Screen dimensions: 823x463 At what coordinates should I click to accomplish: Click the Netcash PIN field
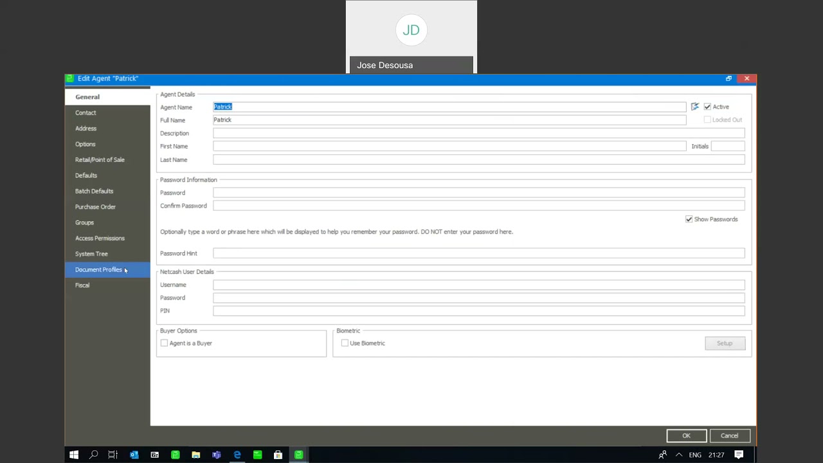[479, 311]
